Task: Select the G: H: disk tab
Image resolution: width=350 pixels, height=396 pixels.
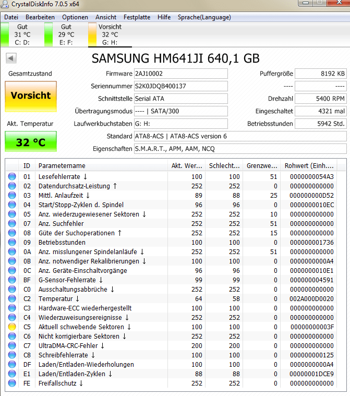Action: (x=110, y=34)
